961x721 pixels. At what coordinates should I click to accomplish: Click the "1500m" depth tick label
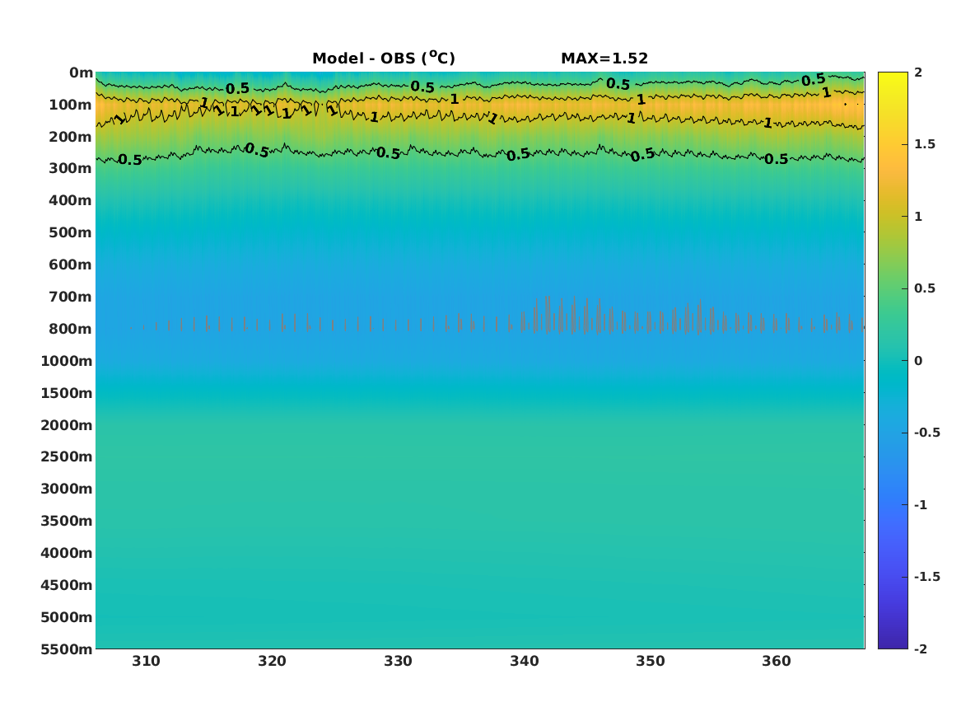[67, 393]
